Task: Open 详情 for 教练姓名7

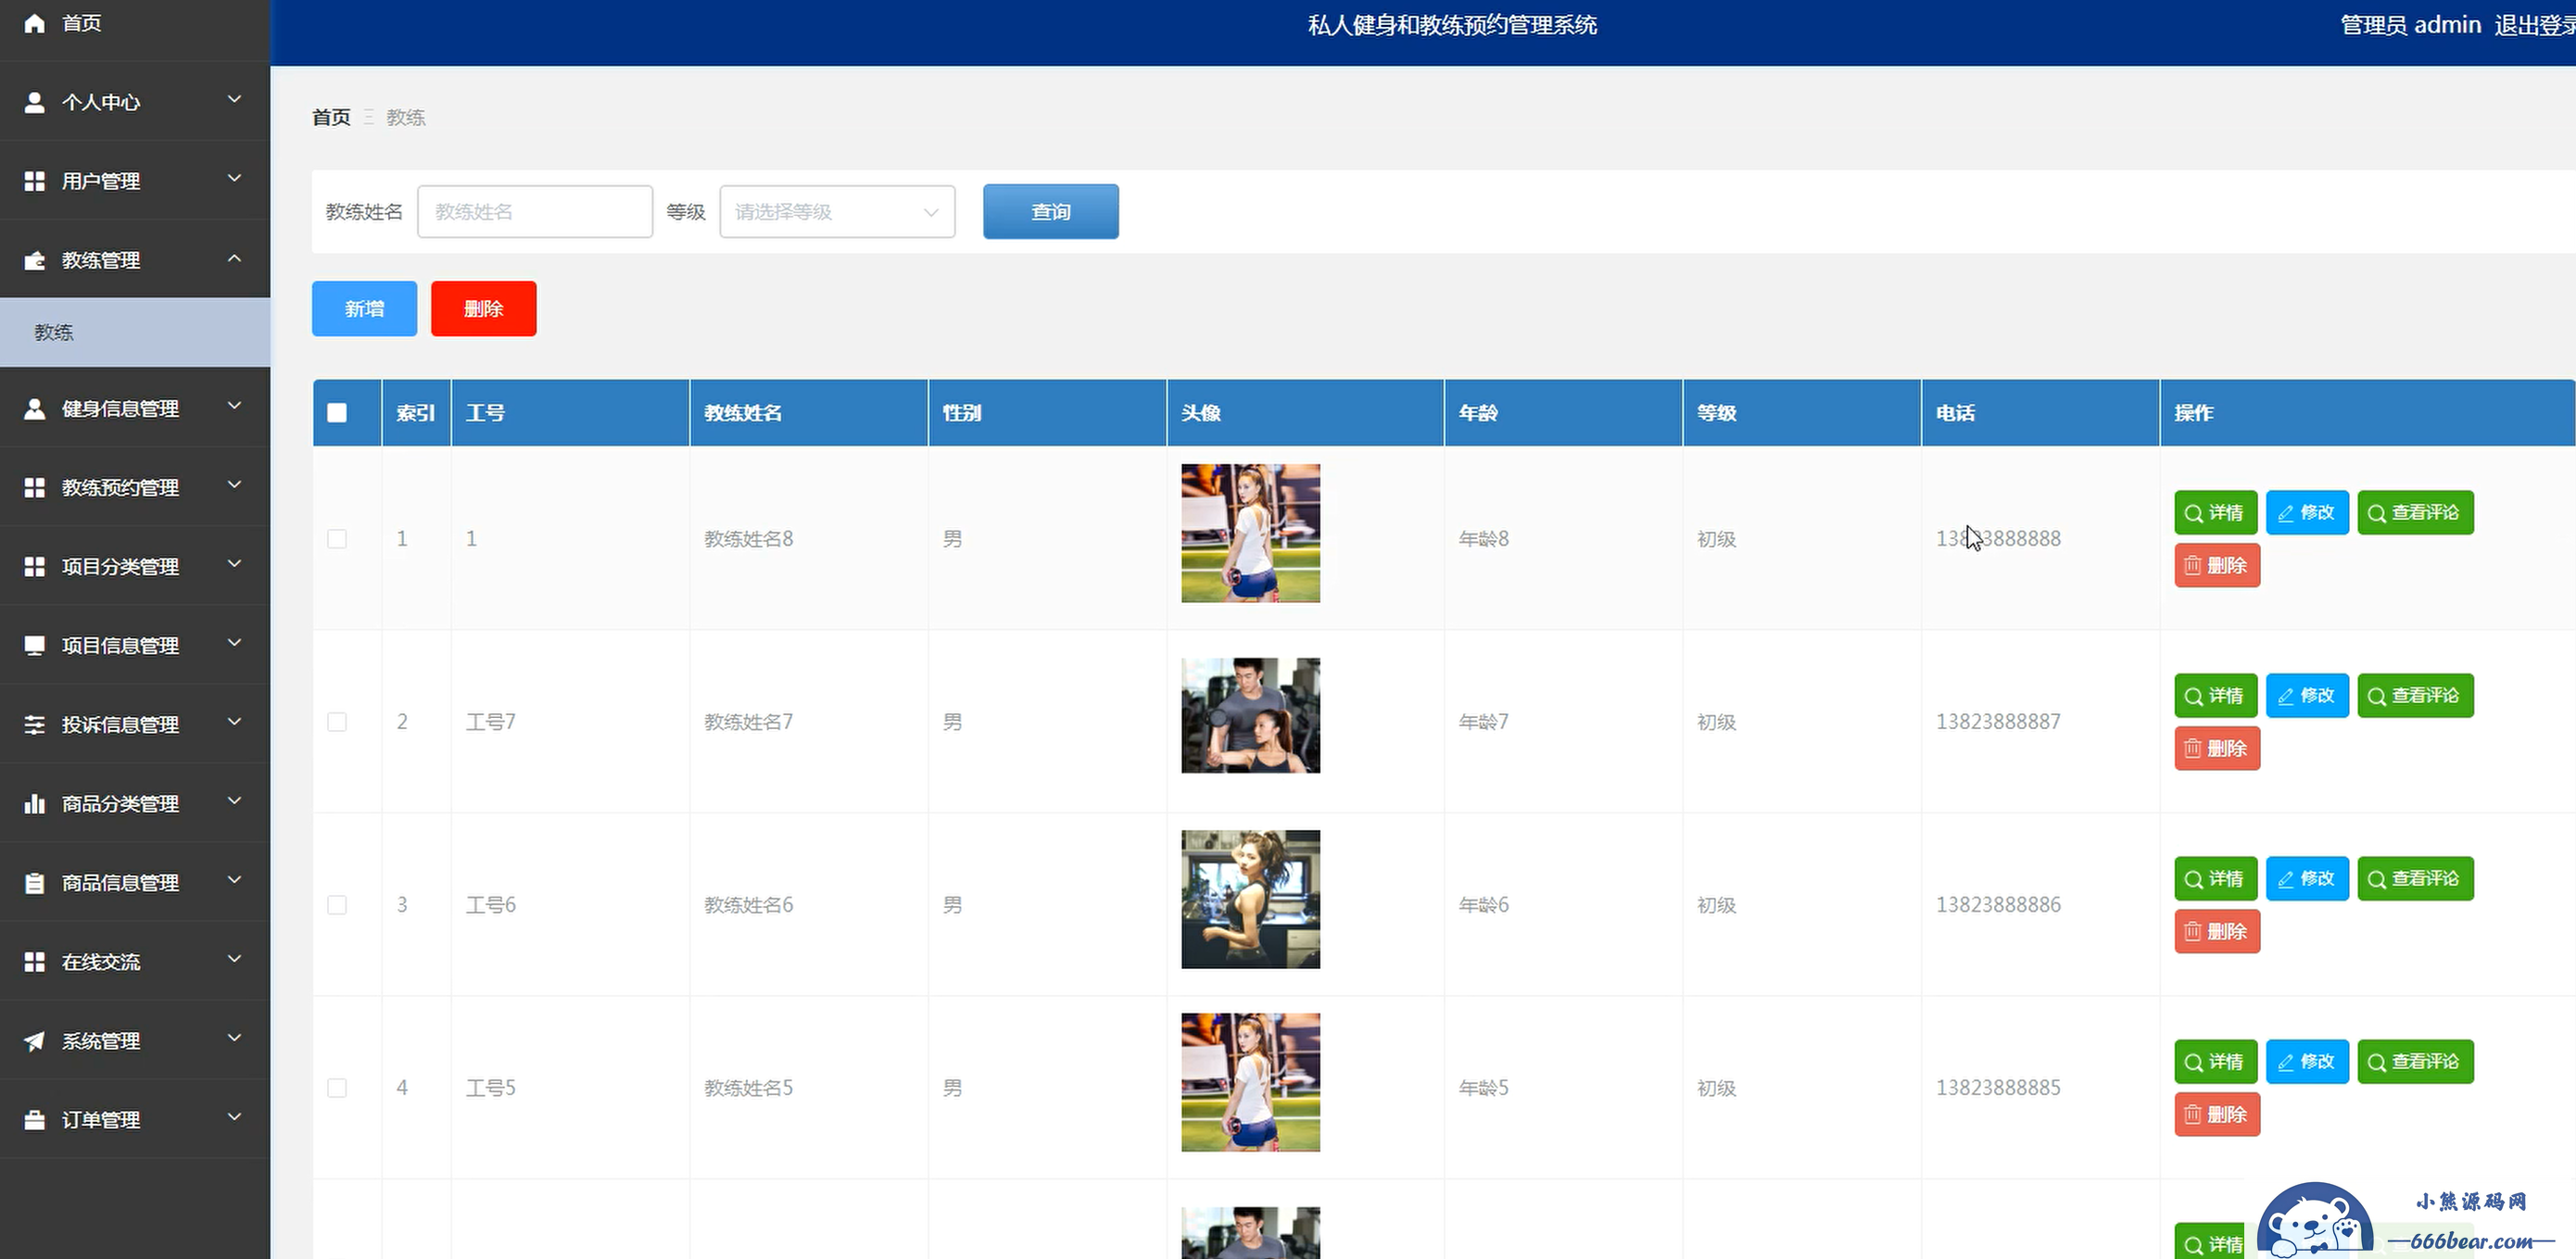Action: 2215,695
